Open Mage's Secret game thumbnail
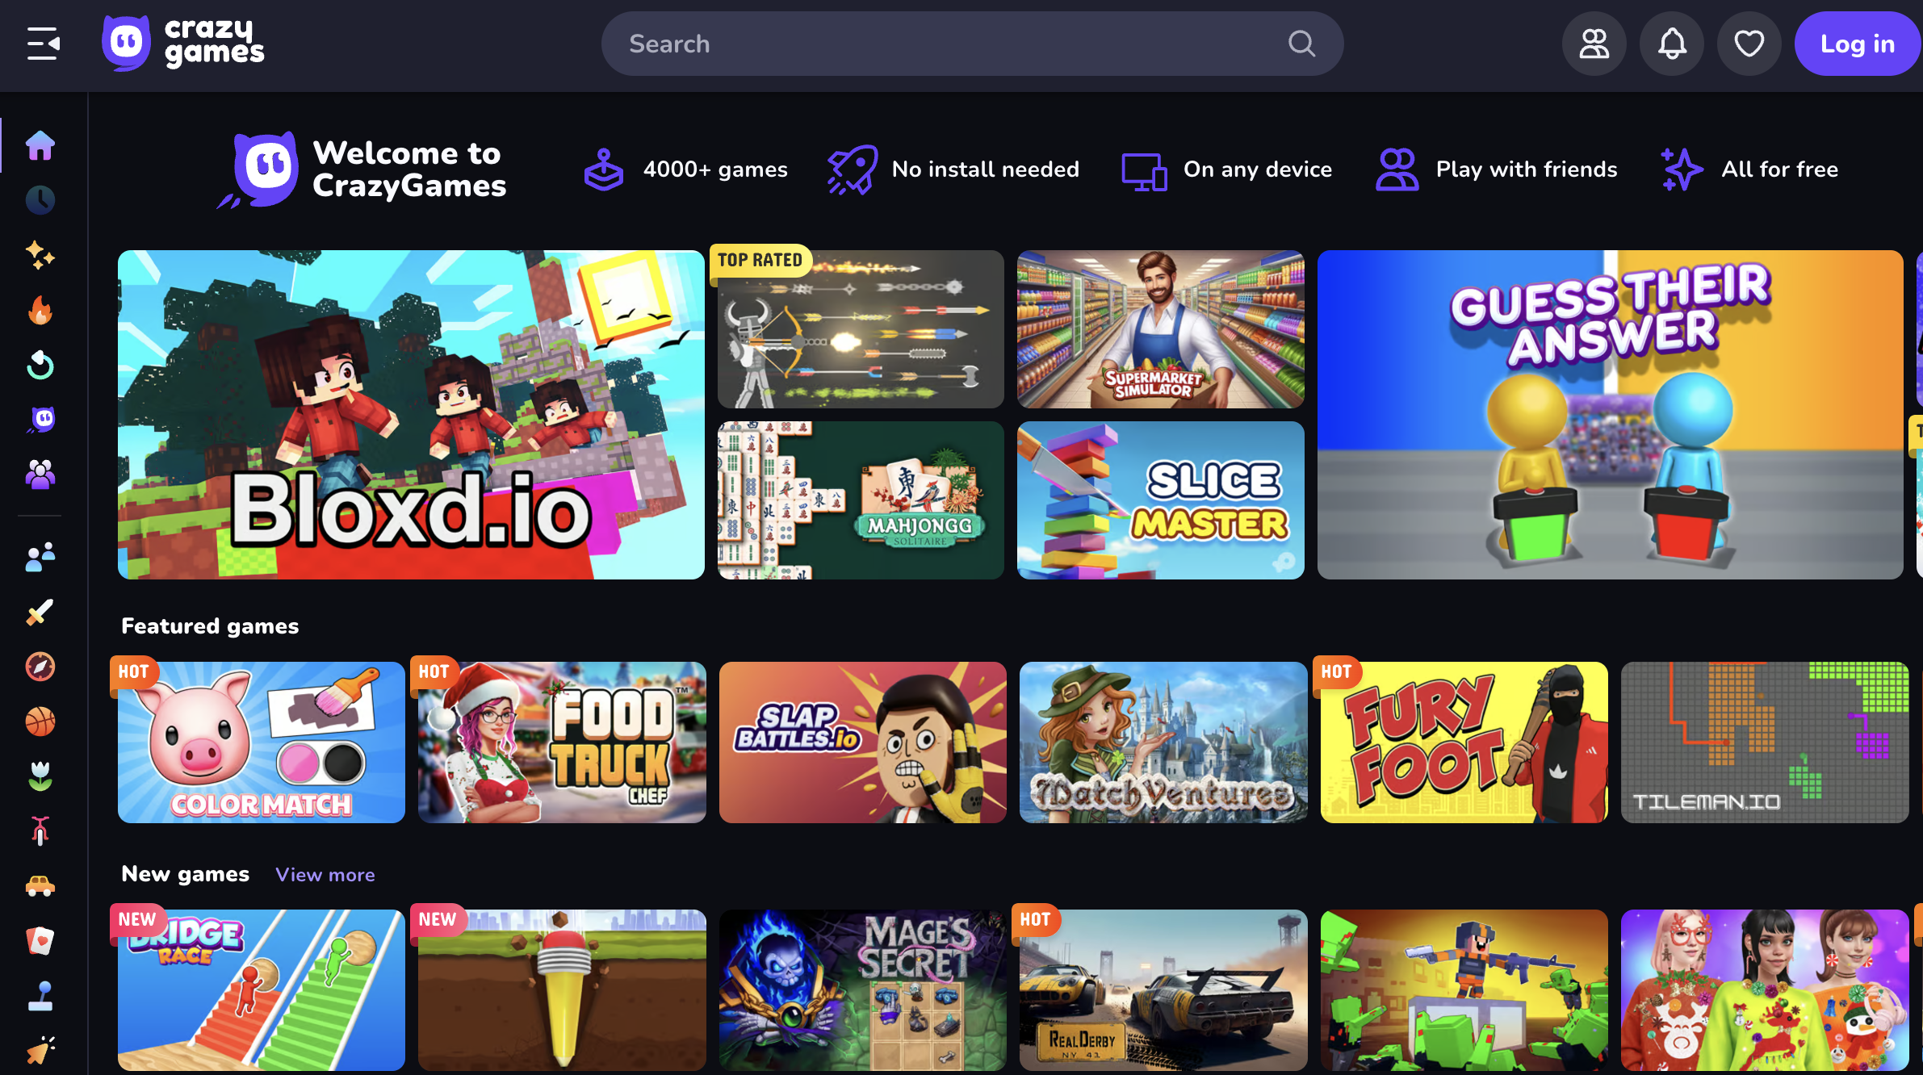 [x=863, y=990]
